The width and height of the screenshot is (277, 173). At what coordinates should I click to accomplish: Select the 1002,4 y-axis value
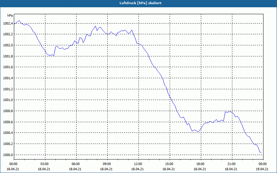pyautogui.click(x=8, y=23)
